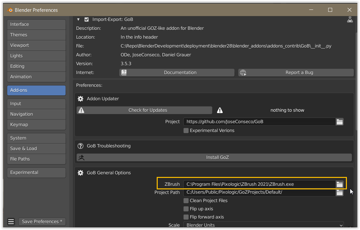Click into the ZBrush path input field
Image resolution: width=360 pixels, height=230 pixels.
click(259, 184)
